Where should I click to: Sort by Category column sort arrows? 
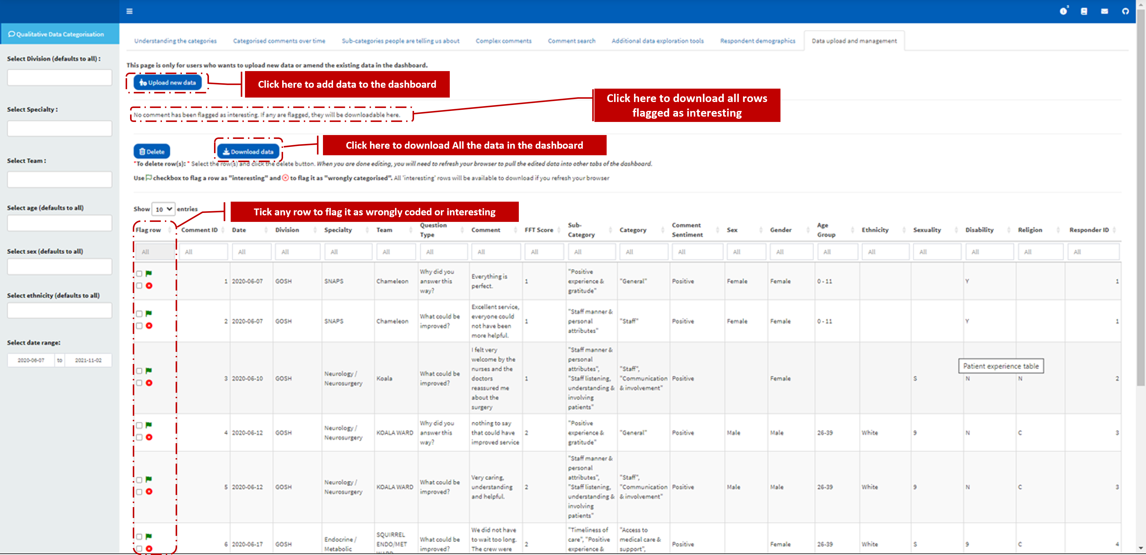click(663, 230)
